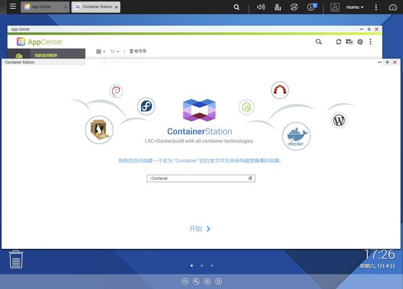403x289 pixels.
Task: Open the event notifications info icon
Action: coord(312,7)
